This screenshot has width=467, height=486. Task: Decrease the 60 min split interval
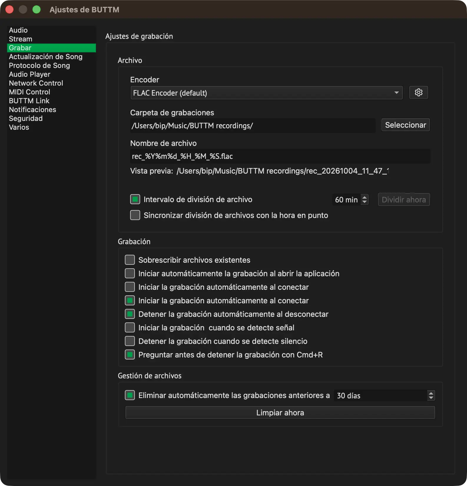click(x=365, y=202)
